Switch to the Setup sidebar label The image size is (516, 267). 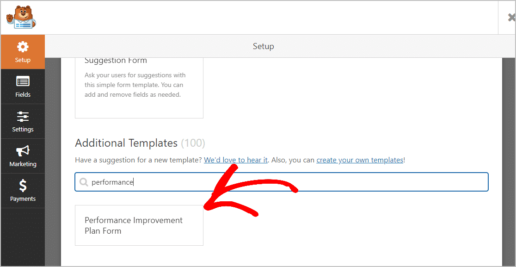[23, 60]
